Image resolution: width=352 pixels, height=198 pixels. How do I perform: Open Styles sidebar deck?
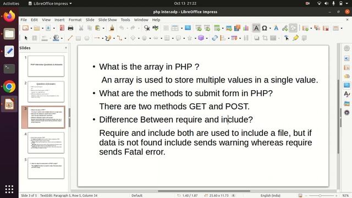(346, 94)
